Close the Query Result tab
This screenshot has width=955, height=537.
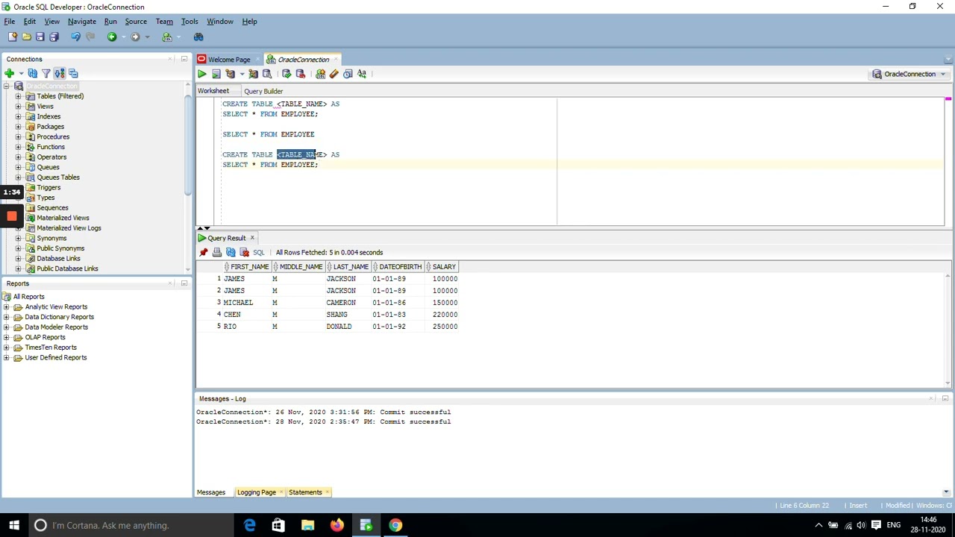pos(252,238)
